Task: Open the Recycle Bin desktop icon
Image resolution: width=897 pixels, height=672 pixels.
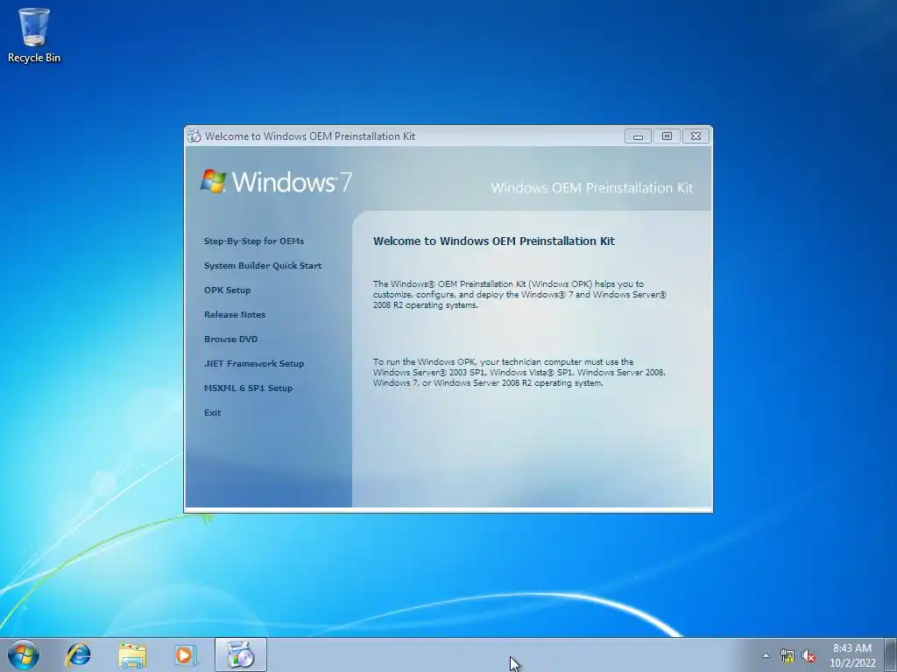Action: pos(34,35)
